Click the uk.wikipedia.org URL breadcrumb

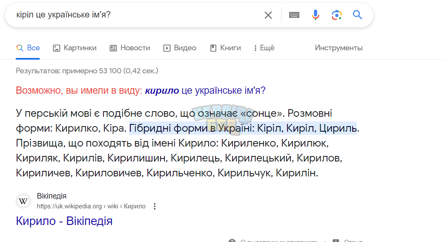(91, 206)
